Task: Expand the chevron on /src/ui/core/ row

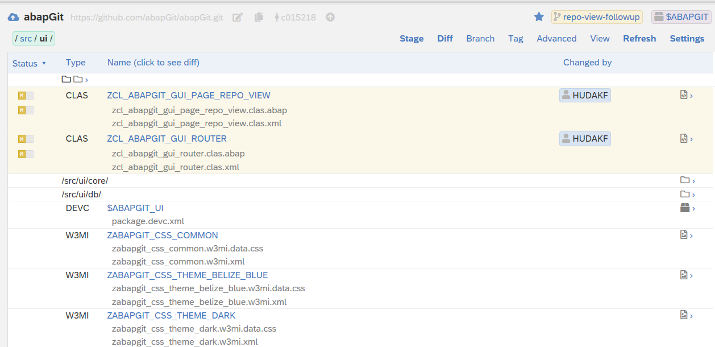Action: 694,181
